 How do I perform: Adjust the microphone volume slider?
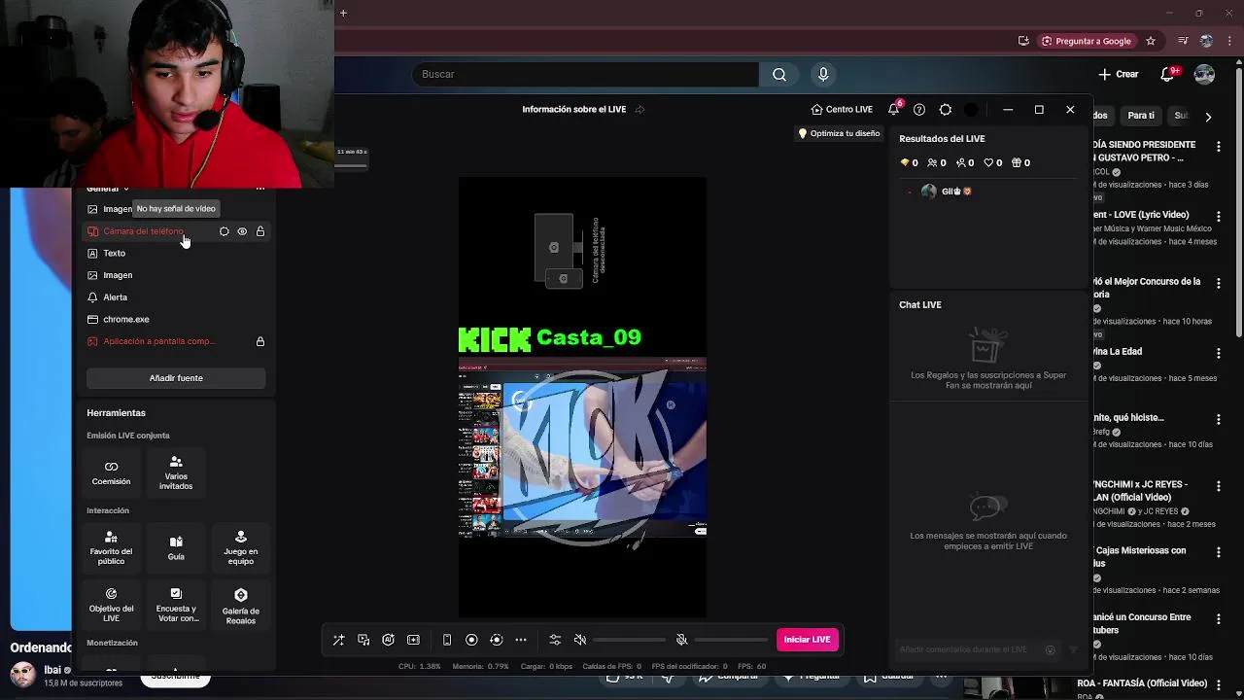coord(732,640)
